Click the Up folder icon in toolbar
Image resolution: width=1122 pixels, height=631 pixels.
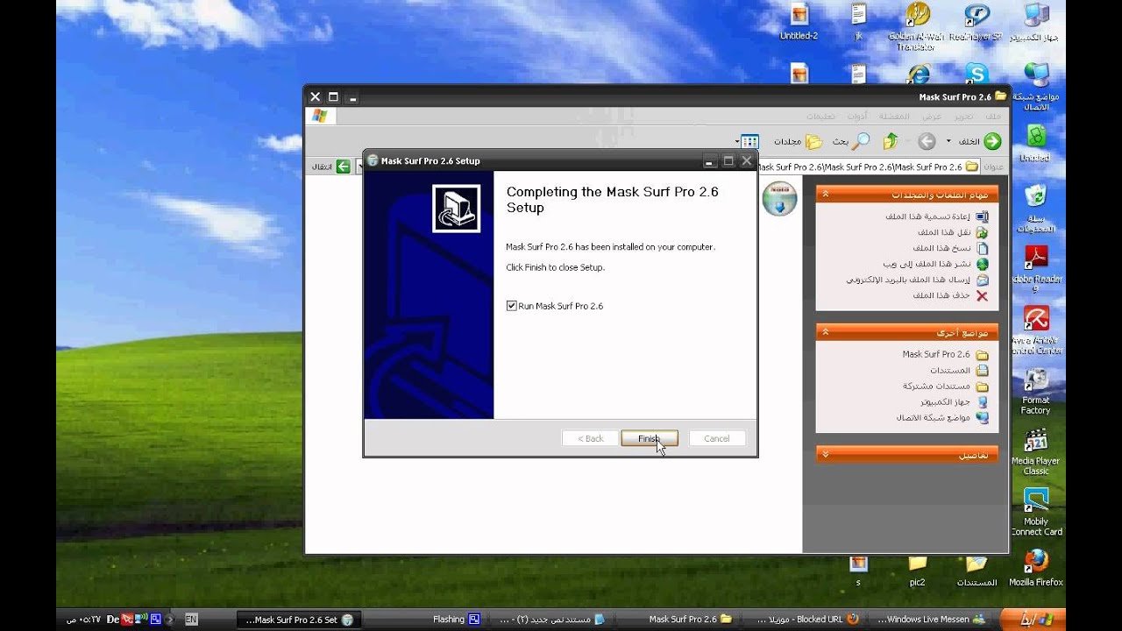click(891, 141)
